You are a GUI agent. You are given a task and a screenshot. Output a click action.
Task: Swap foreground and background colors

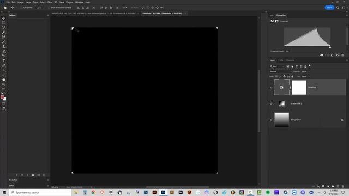(5, 94)
